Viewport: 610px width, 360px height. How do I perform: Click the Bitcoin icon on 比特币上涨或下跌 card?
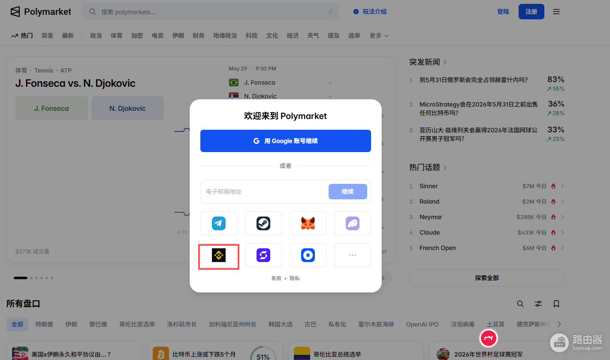tap(161, 354)
